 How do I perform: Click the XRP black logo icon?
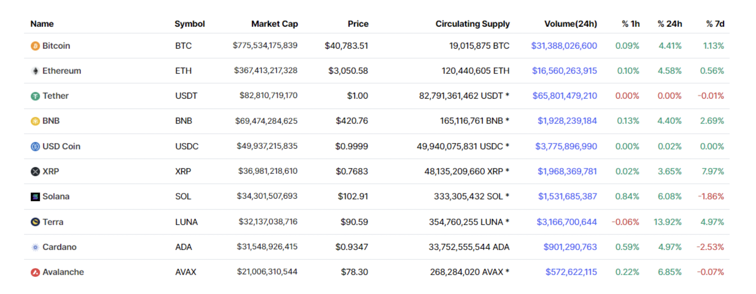pyautogui.click(x=35, y=171)
